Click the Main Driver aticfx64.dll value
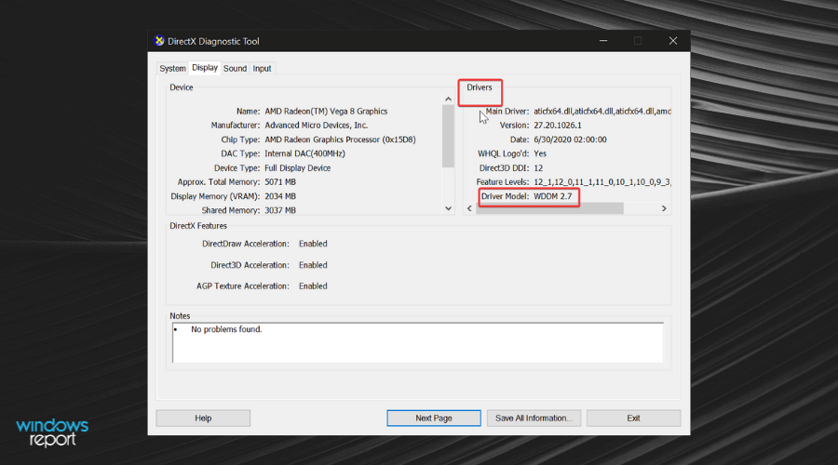This screenshot has height=465, width=838. point(602,111)
